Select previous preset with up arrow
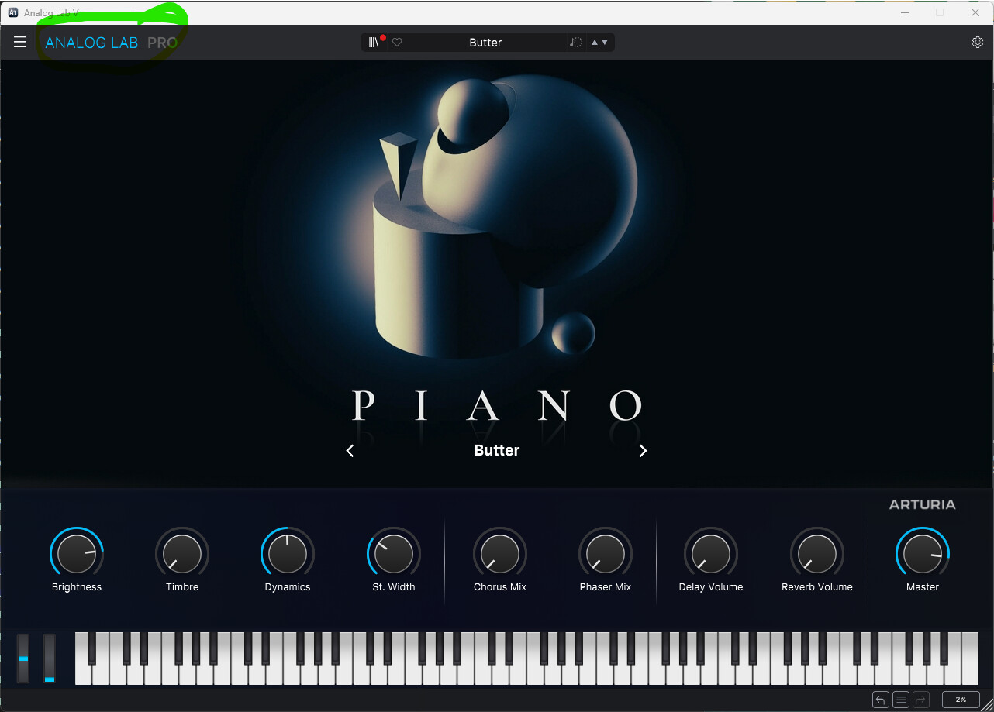994x712 pixels. click(x=595, y=43)
